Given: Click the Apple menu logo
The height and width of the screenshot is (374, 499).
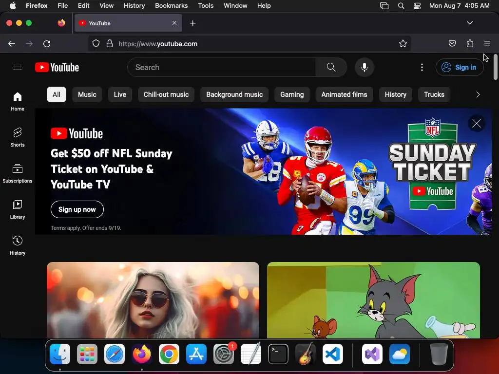Looking at the screenshot, I should pos(13,6).
